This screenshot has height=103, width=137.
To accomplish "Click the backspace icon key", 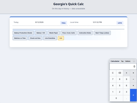I will (119, 73).
